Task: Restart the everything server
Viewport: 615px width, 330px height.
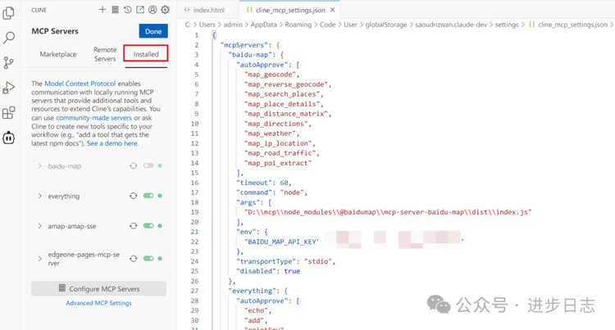Action: (134, 196)
